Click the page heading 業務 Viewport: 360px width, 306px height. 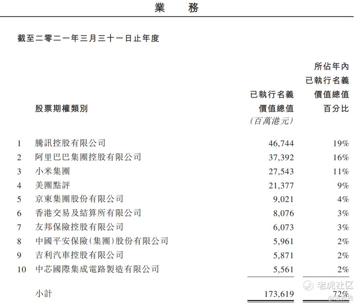[x=176, y=8]
